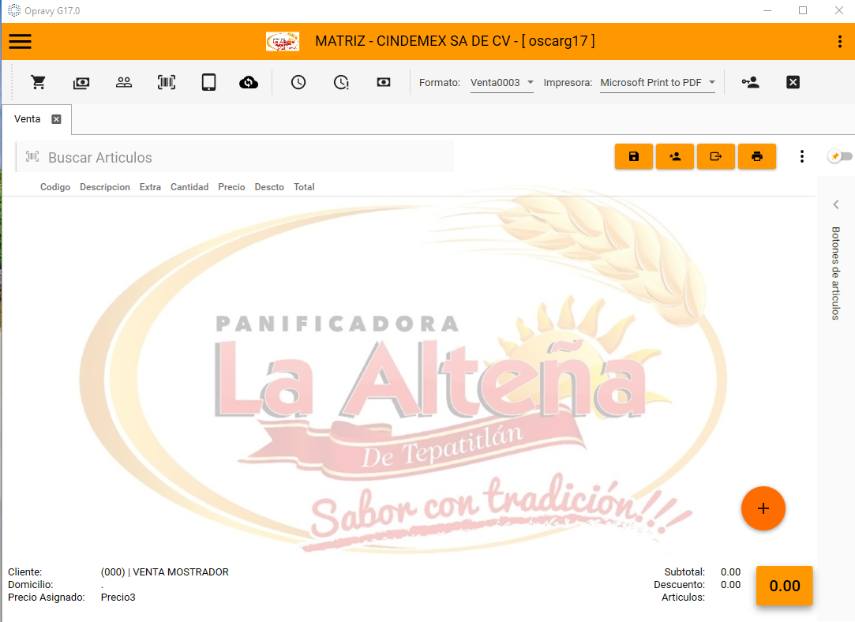The height and width of the screenshot is (622, 855).
Task: Click the orange add customer button
Action: [x=675, y=156]
